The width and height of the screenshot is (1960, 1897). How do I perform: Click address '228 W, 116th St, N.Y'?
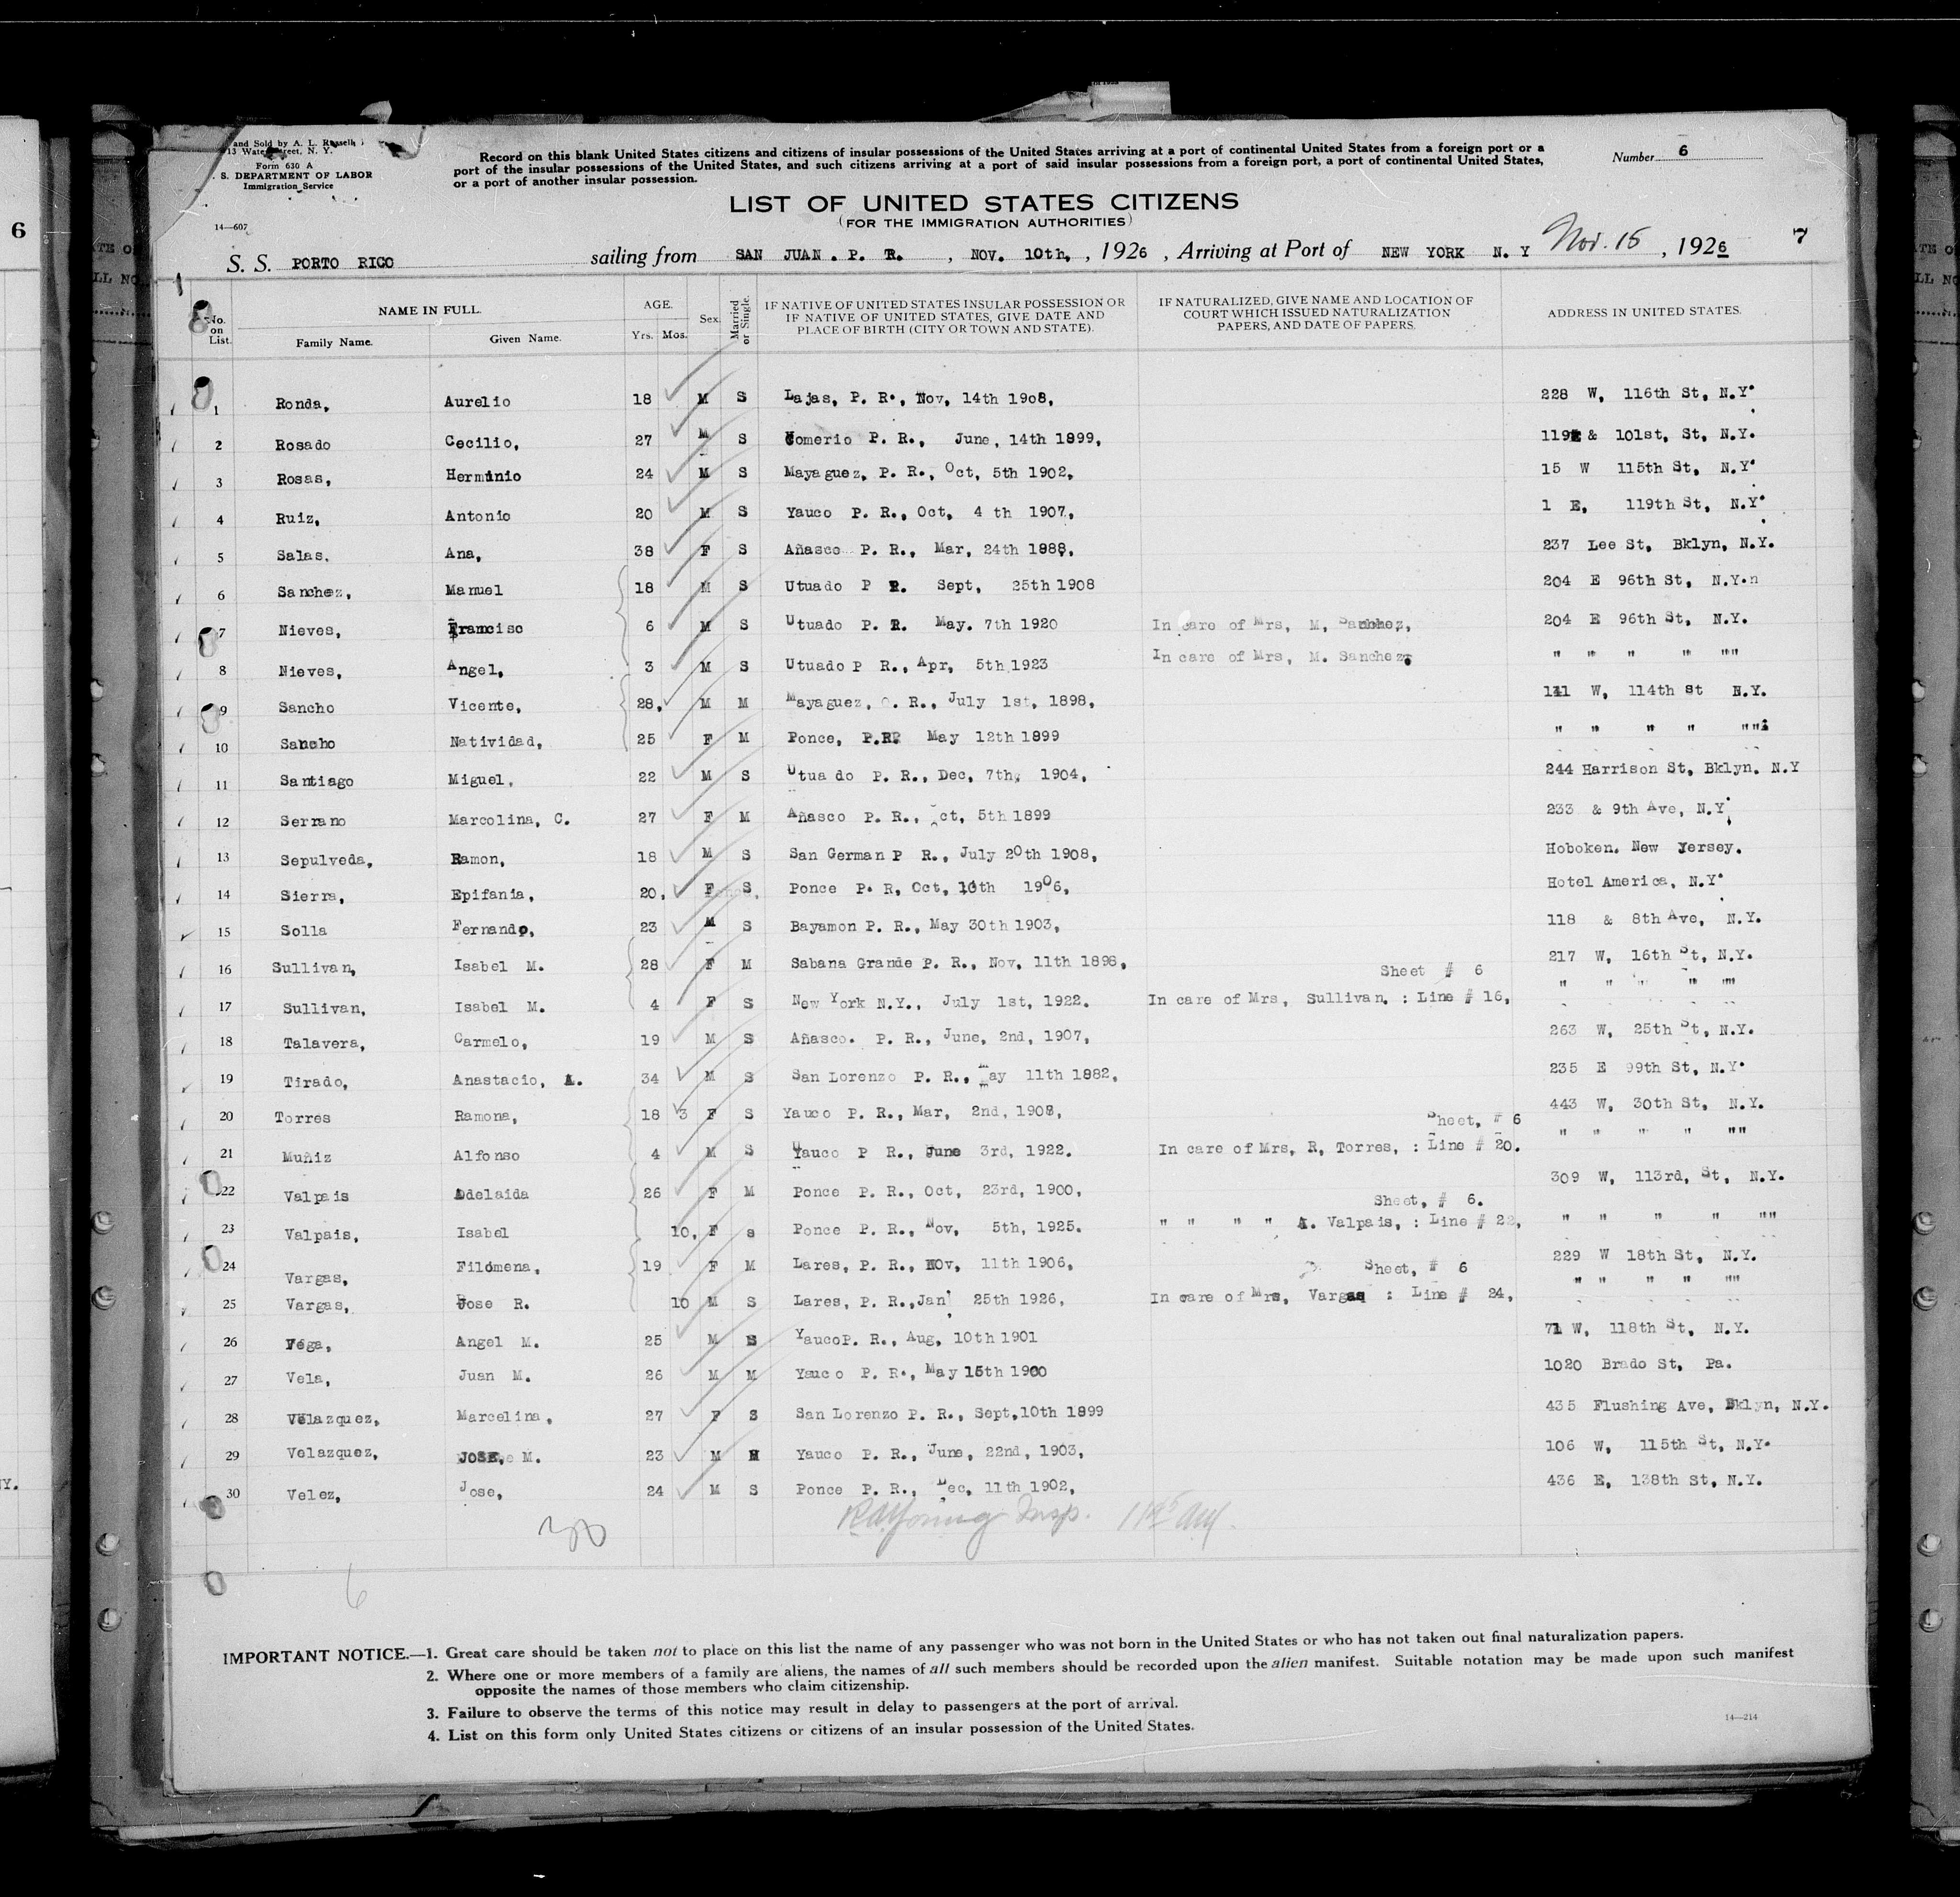(1647, 394)
